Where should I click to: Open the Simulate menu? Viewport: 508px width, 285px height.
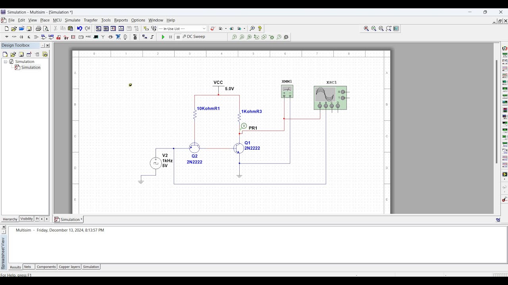tap(73, 20)
